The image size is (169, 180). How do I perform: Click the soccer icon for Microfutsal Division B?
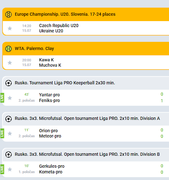(8, 154)
